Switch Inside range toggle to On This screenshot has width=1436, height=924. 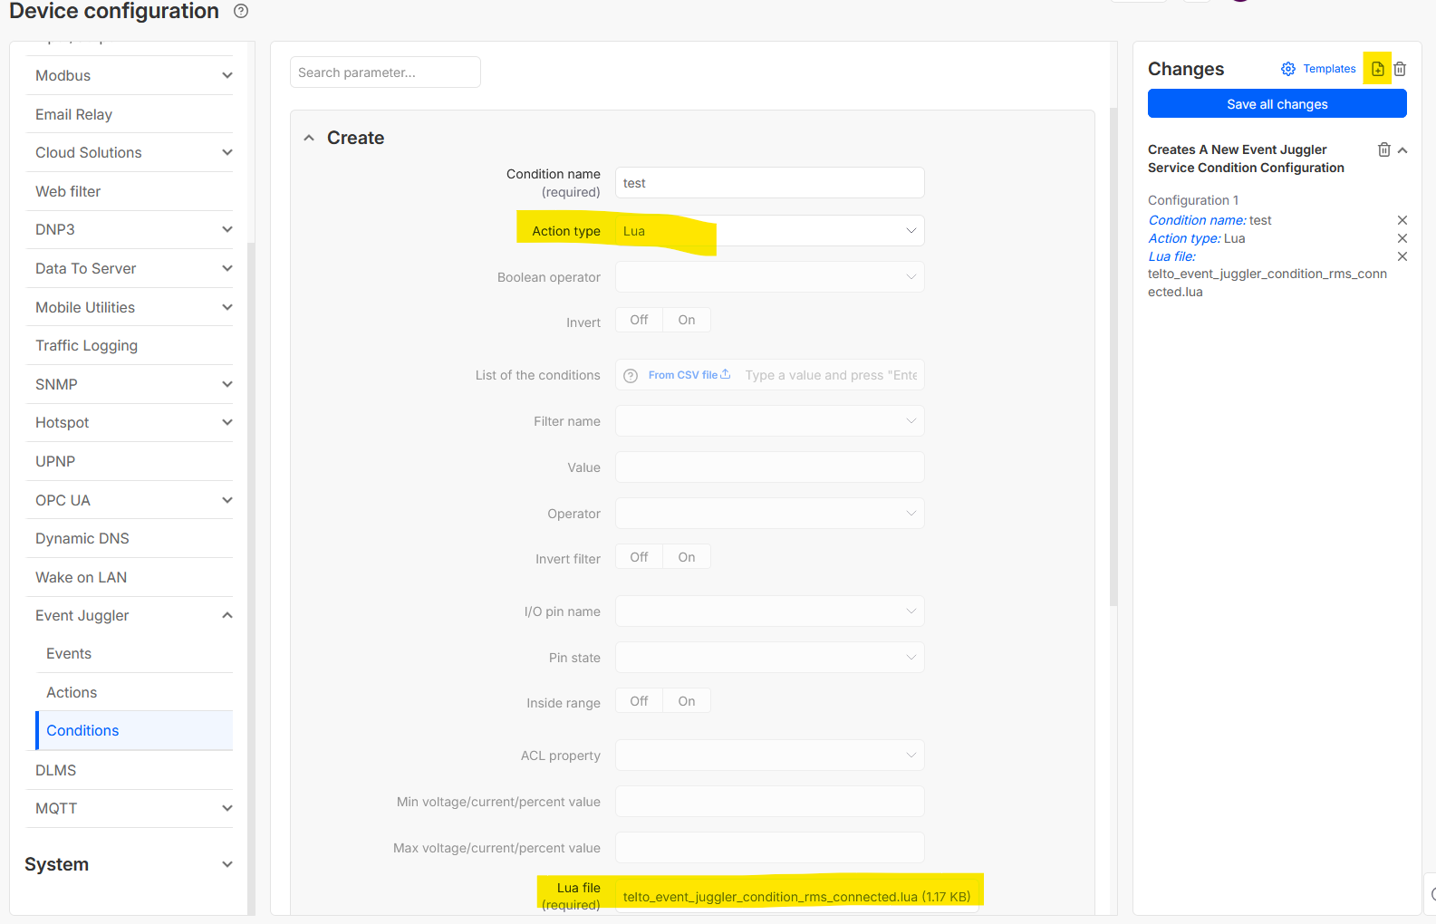[687, 701]
